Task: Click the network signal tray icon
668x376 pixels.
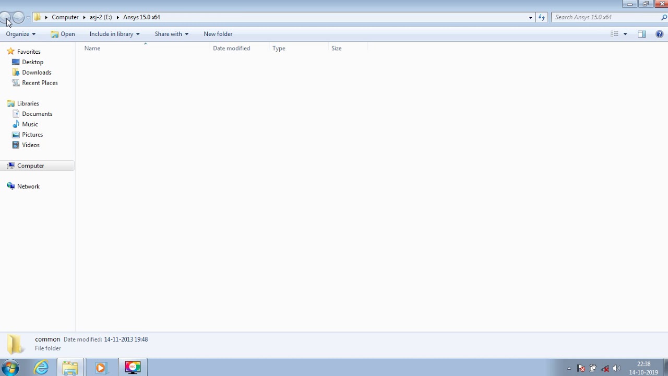Action: pyautogui.click(x=604, y=368)
